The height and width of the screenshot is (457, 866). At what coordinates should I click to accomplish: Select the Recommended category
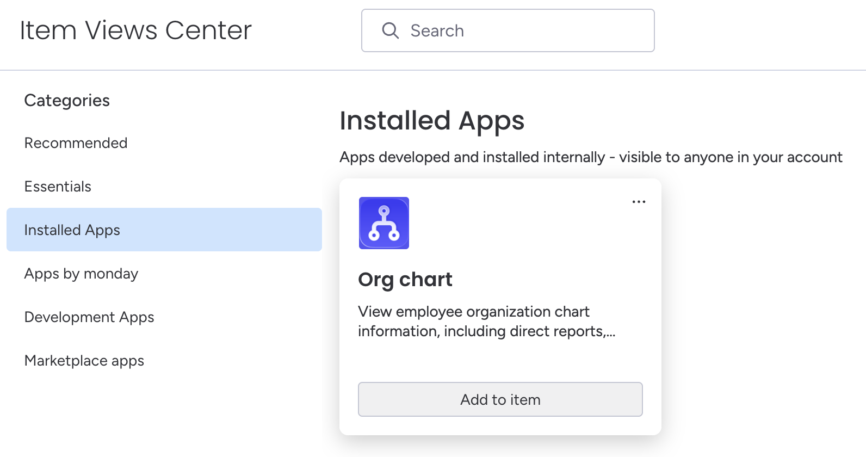(76, 143)
